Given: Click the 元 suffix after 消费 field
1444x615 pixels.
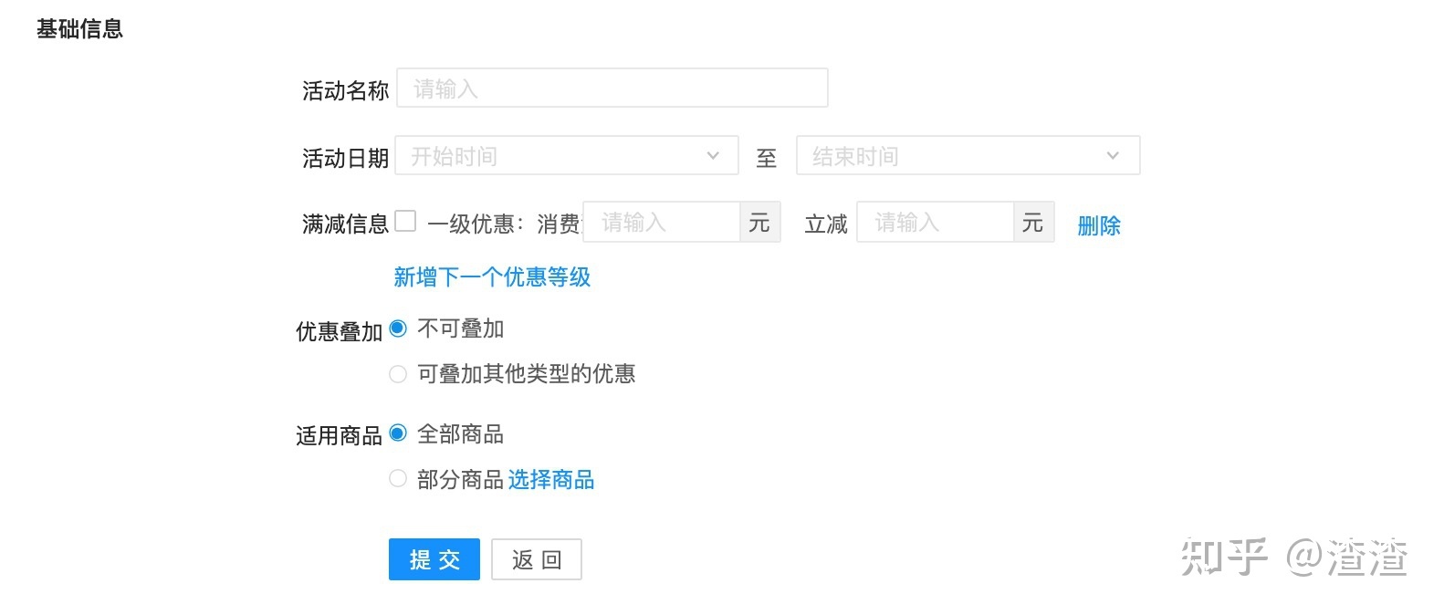Looking at the screenshot, I should (759, 222).
